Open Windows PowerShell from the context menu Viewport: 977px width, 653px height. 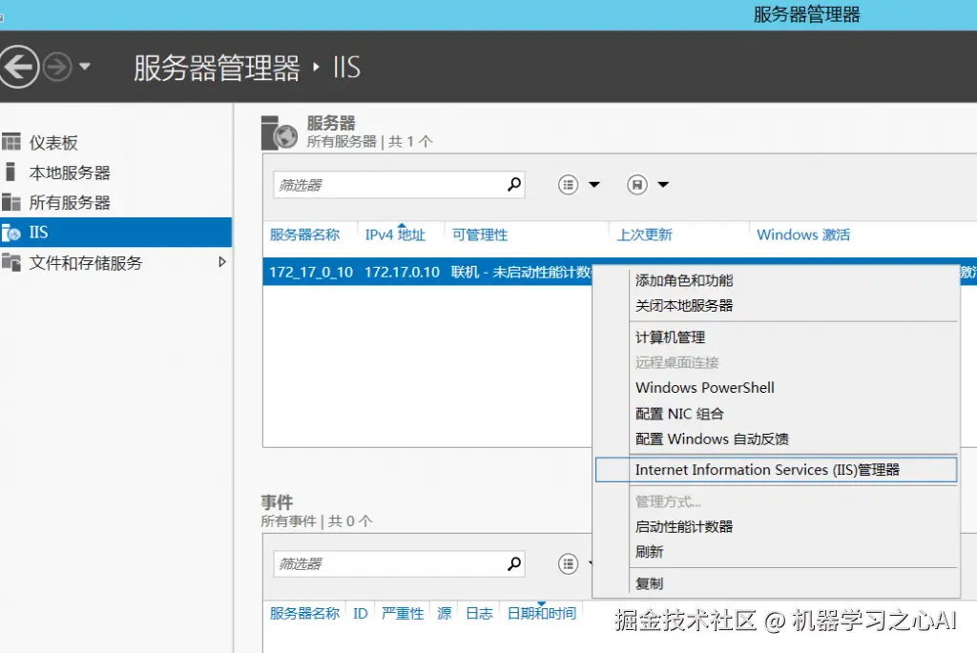pyautogui.click(x=704, y=388)
